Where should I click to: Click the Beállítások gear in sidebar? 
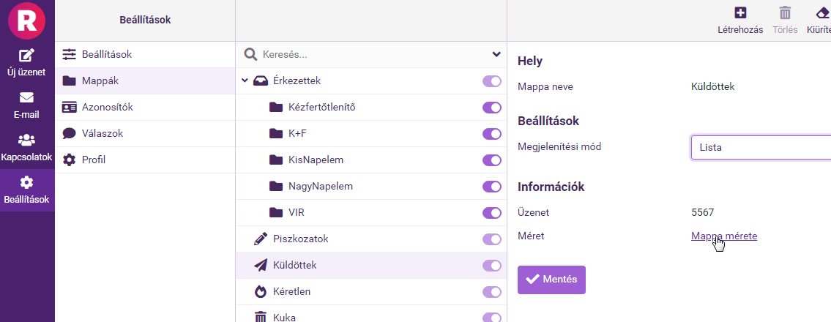pyautogui.click(x=26, y=183)
